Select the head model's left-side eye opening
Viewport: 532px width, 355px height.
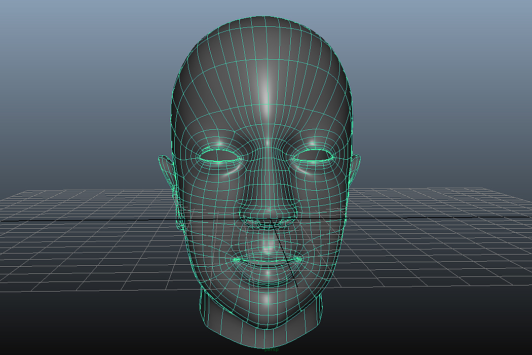220,156
